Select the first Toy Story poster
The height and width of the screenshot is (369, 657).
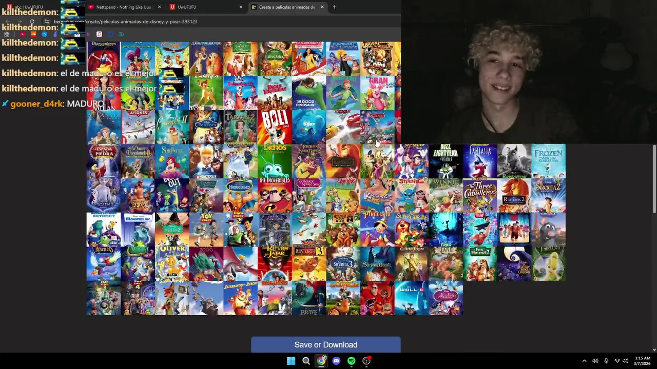coord(206,230)
